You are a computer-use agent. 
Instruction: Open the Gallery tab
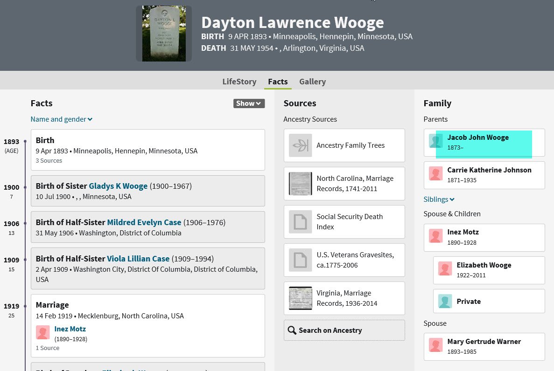tap(312, 82)
